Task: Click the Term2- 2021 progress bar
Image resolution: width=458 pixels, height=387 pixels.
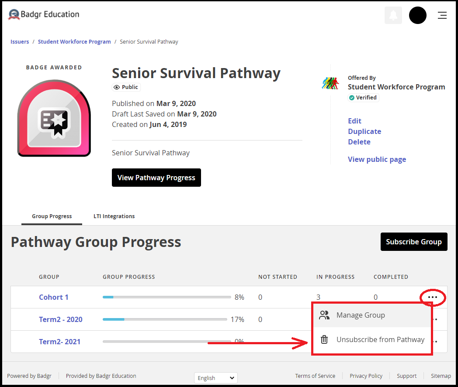Action: coord(167,342)
